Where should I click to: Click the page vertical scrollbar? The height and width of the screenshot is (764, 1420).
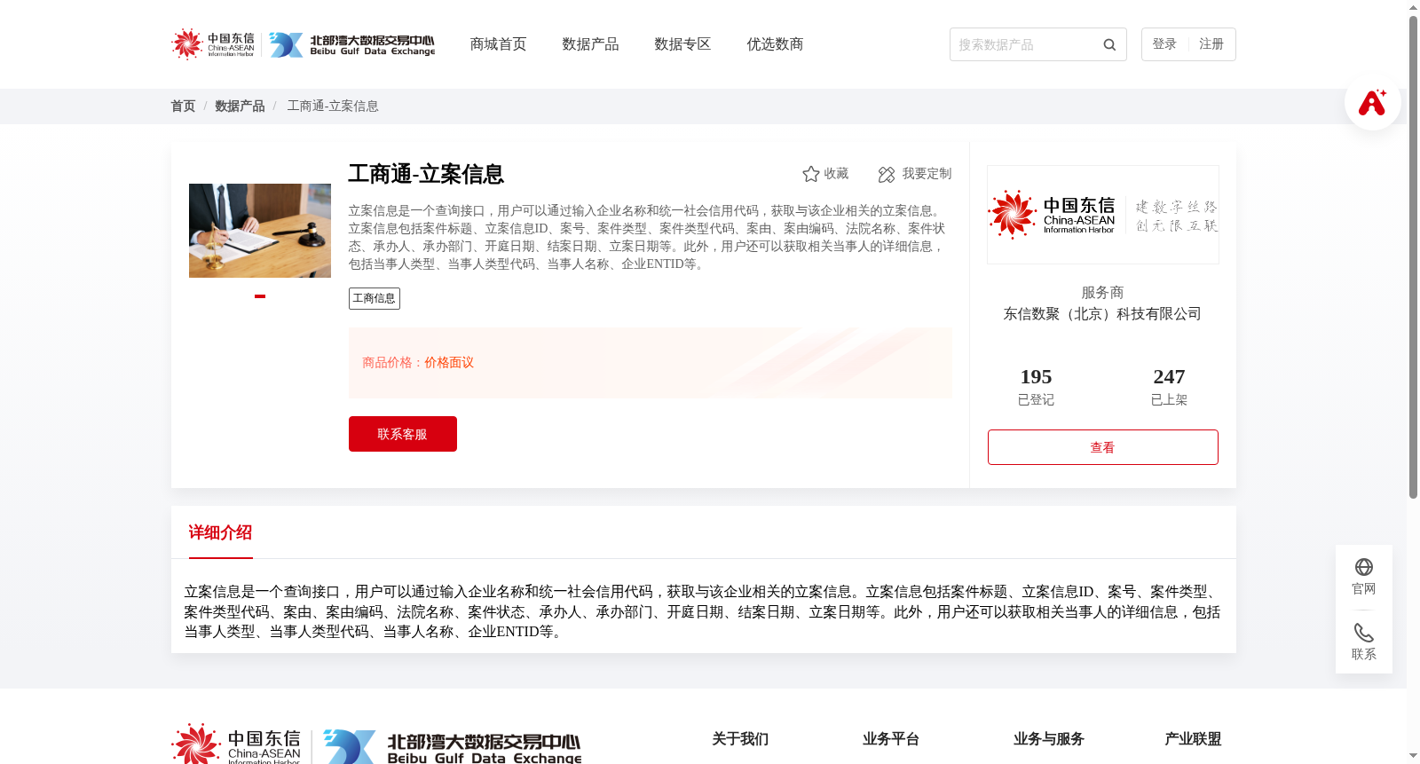coord(1413,257)
